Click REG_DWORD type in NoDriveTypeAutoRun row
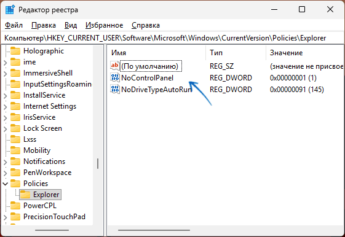Screen dimensions: 345x237 pyautogui.click(x=231, y=90)
